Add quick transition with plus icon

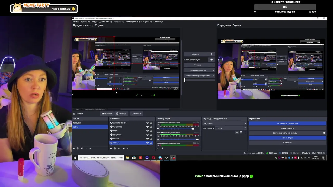[x=212, y=59]
